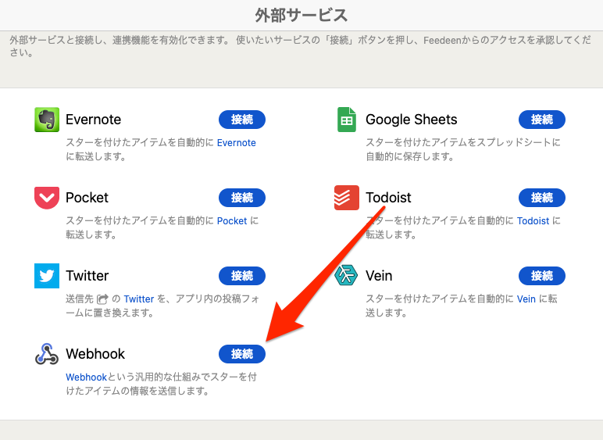Connect the Evernote service
This screenshot has height=440, width=603.
pos(242,120)
